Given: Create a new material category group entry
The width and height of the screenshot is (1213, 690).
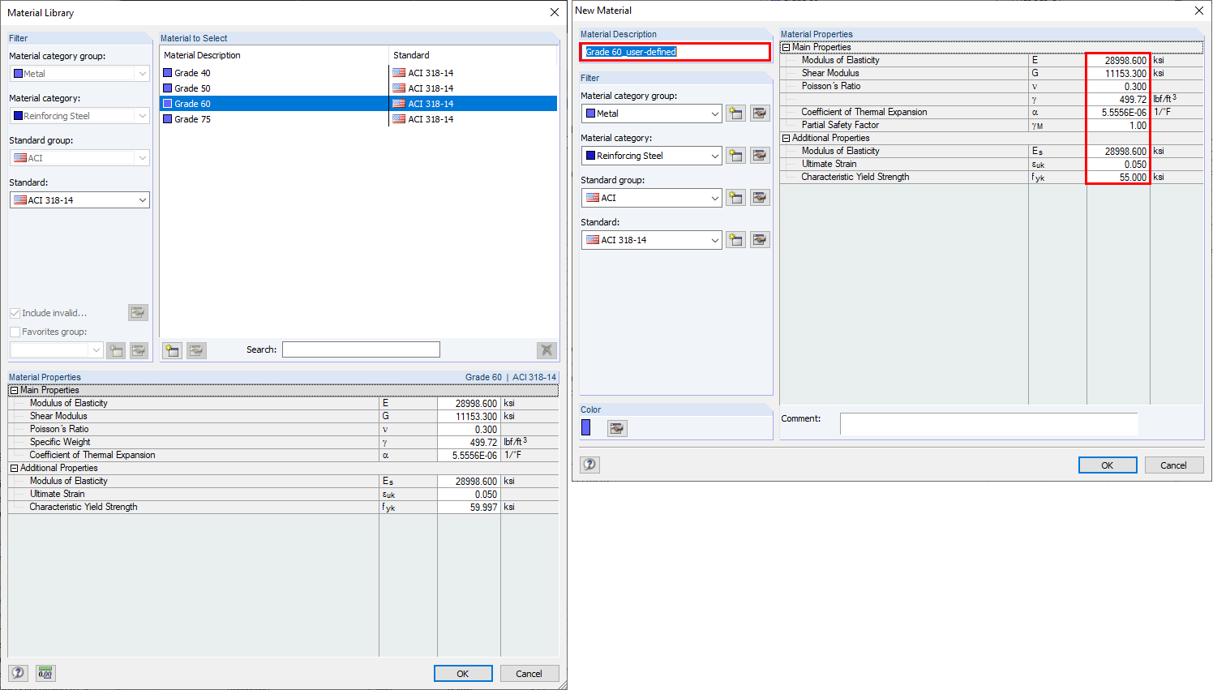Looking at the screenshot, I should pyautogui.click(x=735, y=113).
